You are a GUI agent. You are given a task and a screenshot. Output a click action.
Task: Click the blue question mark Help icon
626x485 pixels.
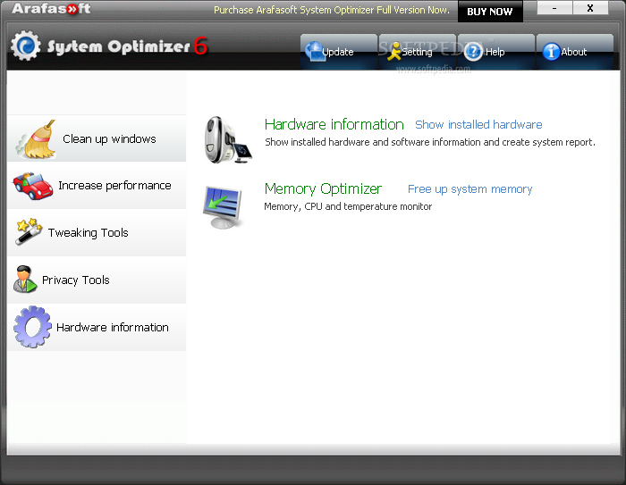tap(474, 52)
